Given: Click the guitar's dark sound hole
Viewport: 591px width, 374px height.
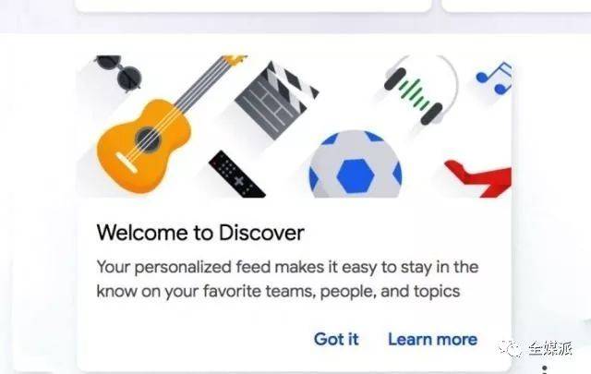Looking at the screenshot, I should (148, 139).
